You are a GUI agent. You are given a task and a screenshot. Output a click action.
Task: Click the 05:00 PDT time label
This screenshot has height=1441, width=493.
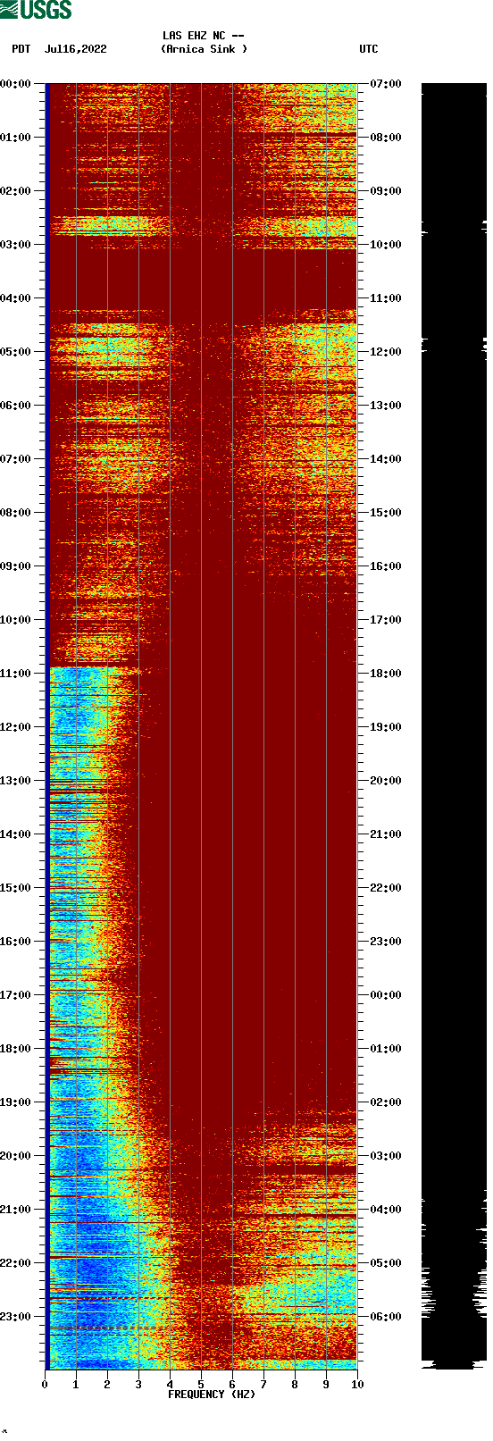point(16,351)
